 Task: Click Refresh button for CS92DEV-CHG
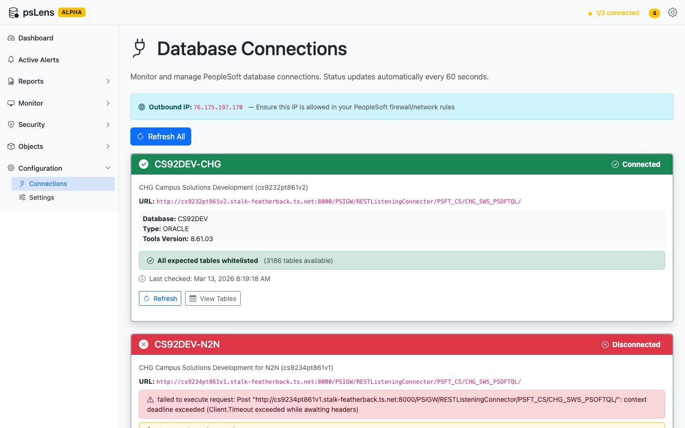tap(160, 299)
